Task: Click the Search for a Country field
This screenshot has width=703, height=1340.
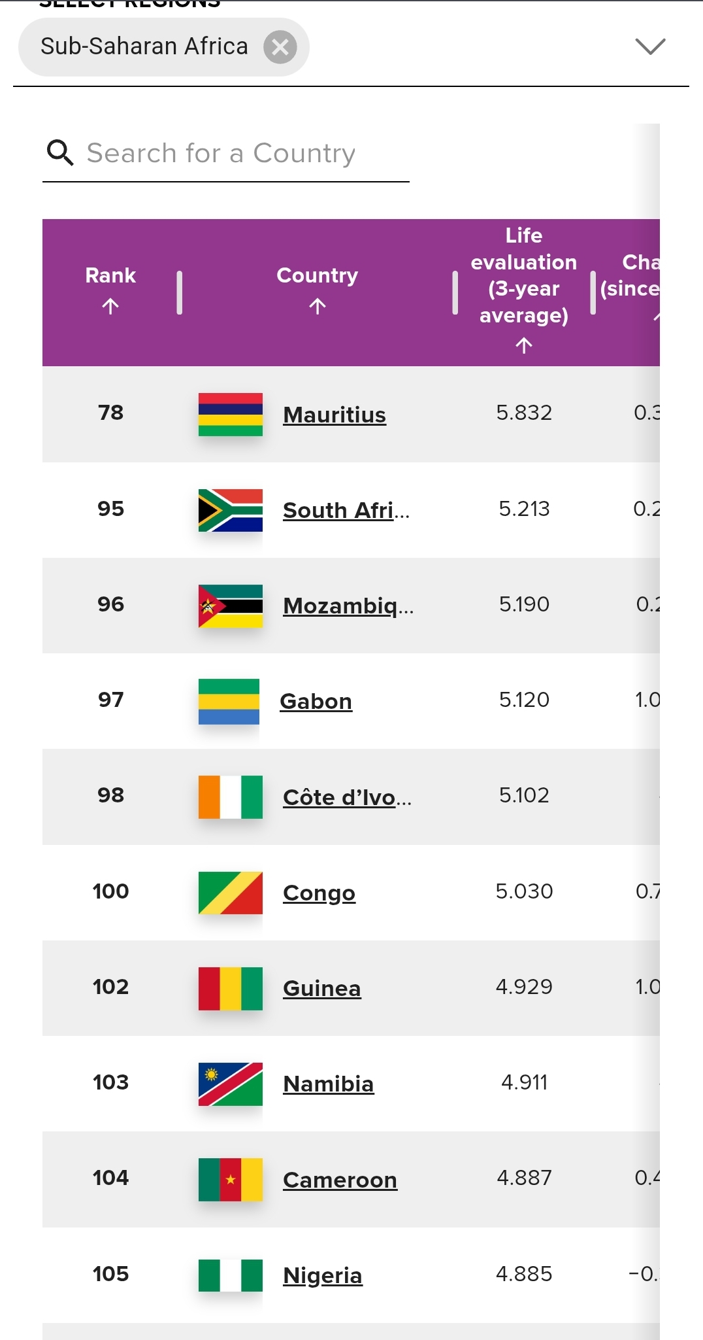Action: point(226,154)
